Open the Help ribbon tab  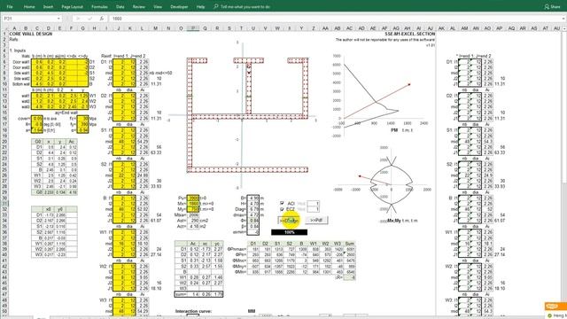200,6
